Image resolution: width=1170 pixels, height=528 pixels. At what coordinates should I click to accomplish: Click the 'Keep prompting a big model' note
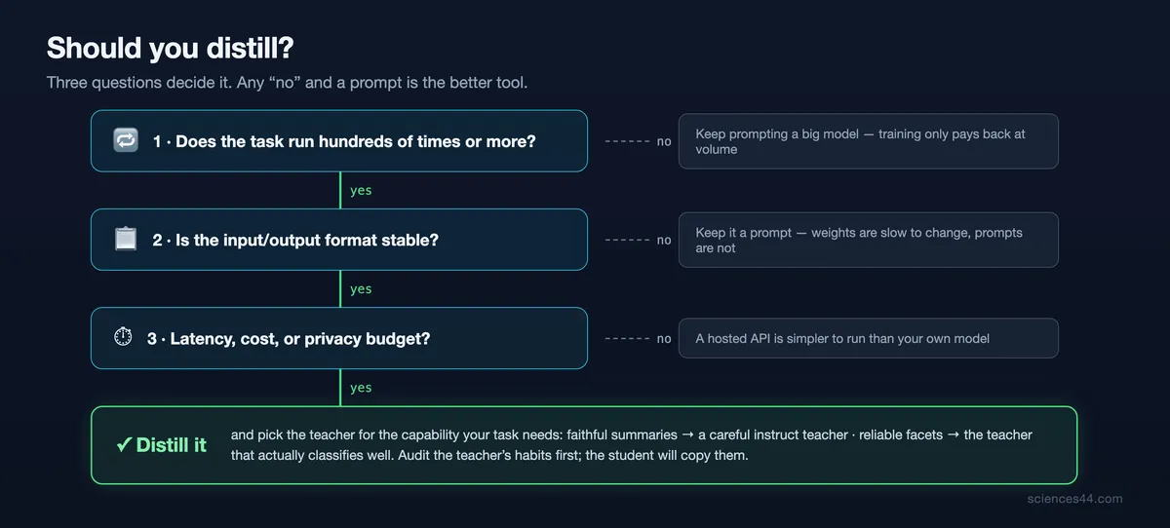pyautogui.click(x=868, y=141)
